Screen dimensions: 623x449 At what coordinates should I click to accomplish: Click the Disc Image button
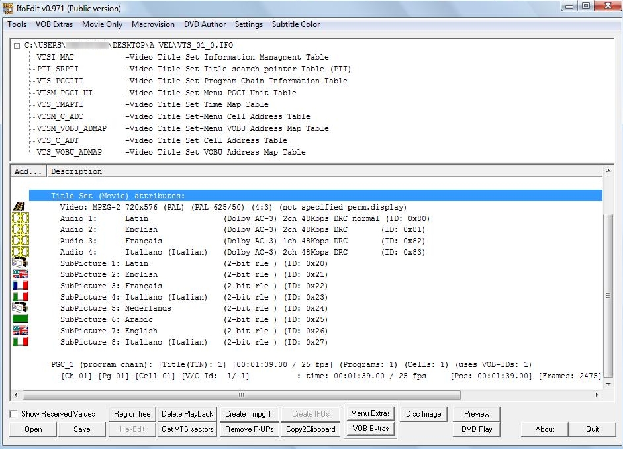424,414
